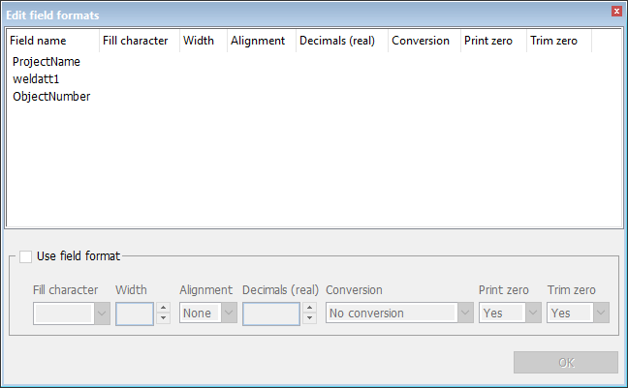Decrease Decimals with the down arrow

[309, 318]
